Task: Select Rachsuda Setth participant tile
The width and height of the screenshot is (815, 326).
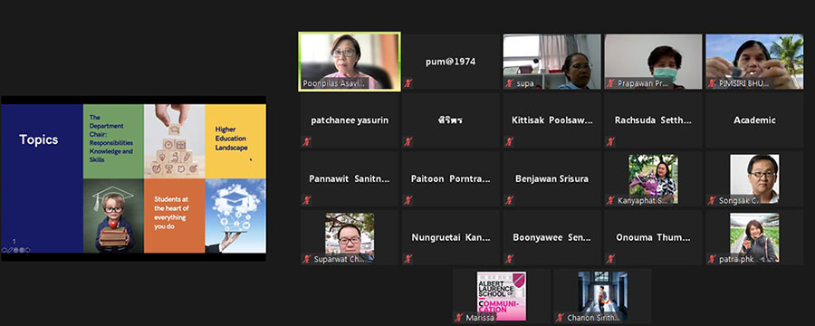Action: pyautogui.click(x=653, y=120)
